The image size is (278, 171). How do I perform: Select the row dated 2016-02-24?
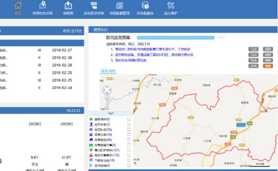coord(42,88)
